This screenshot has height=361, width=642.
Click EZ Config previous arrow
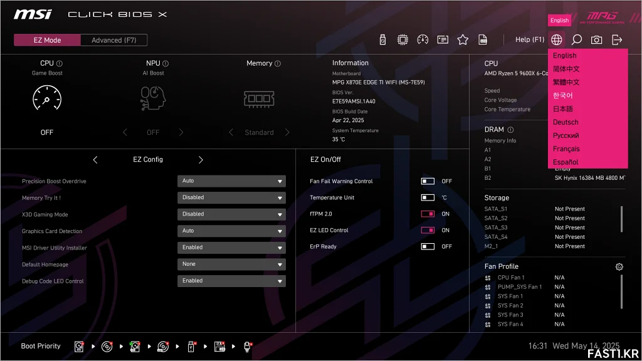pyautogui.click(x=95, y=160)
